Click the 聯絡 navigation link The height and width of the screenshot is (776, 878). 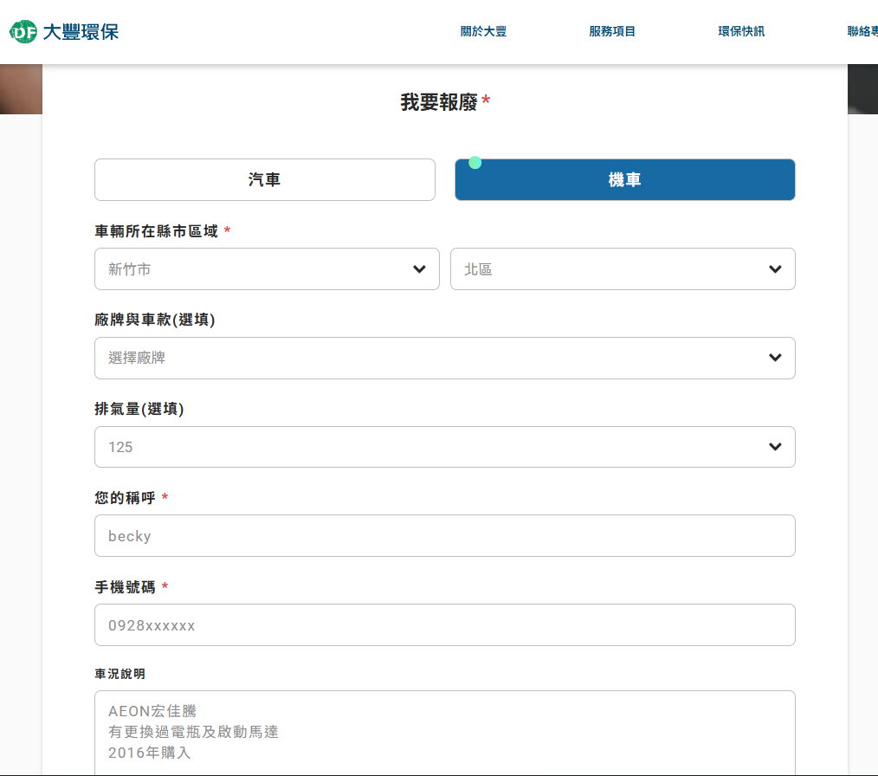[x=862, y=32]
